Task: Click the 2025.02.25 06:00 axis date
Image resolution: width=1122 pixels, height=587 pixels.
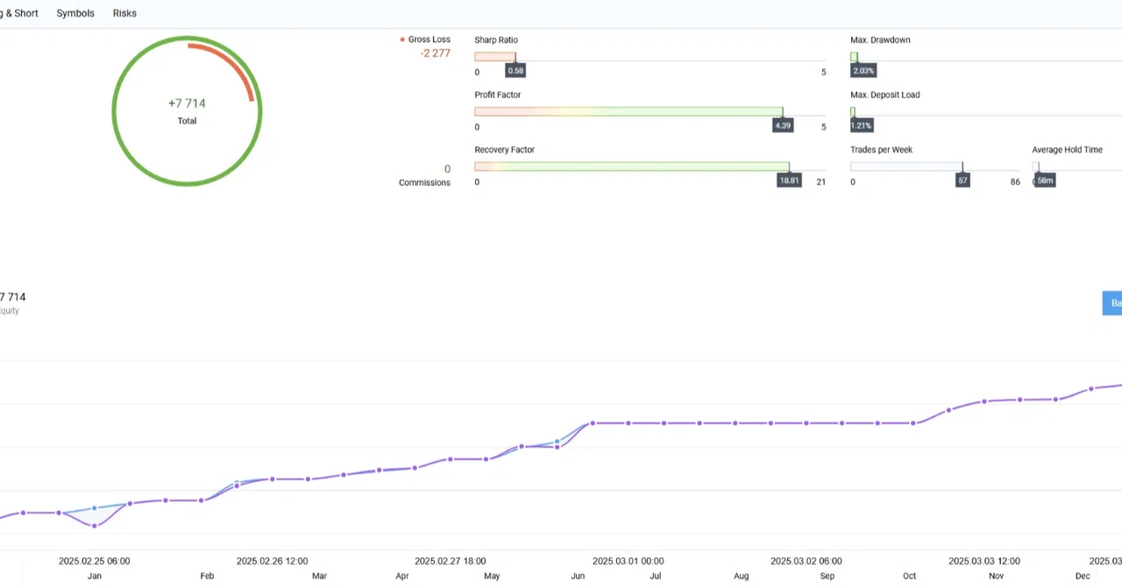Action: click(94, 561)
